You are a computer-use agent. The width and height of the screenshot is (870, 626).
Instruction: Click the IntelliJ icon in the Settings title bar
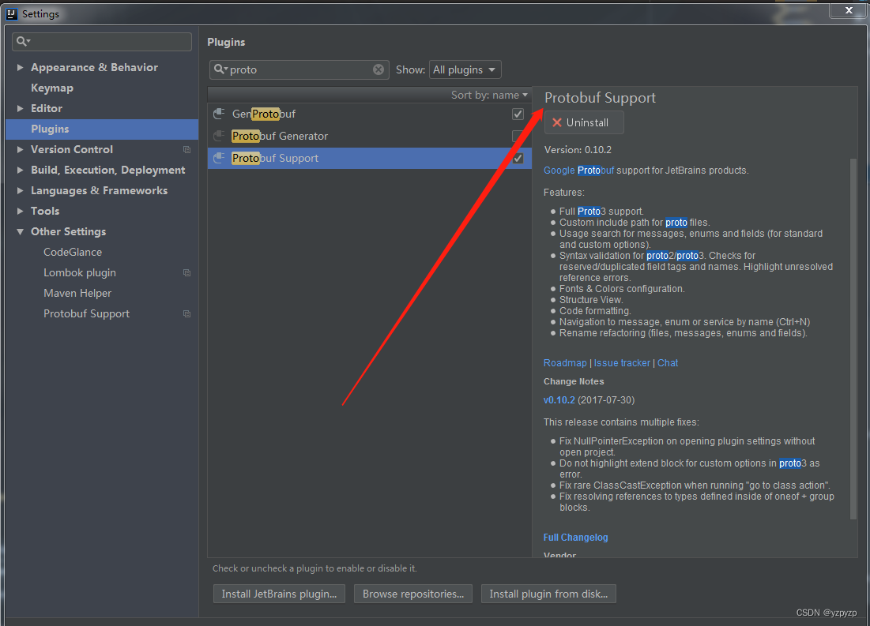pyautogui.click(x=11, y=14)
